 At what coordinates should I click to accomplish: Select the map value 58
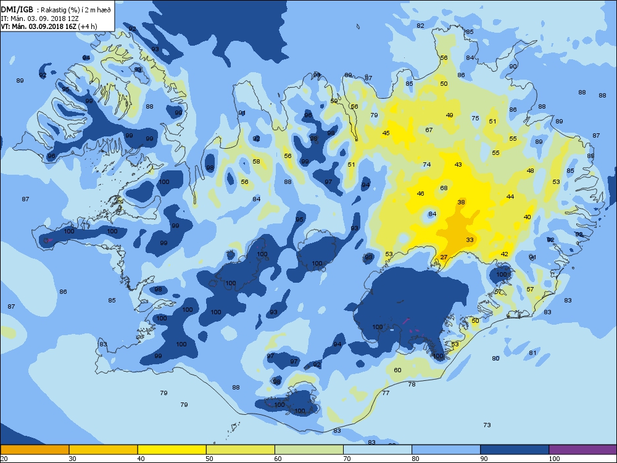click(256, 161)
